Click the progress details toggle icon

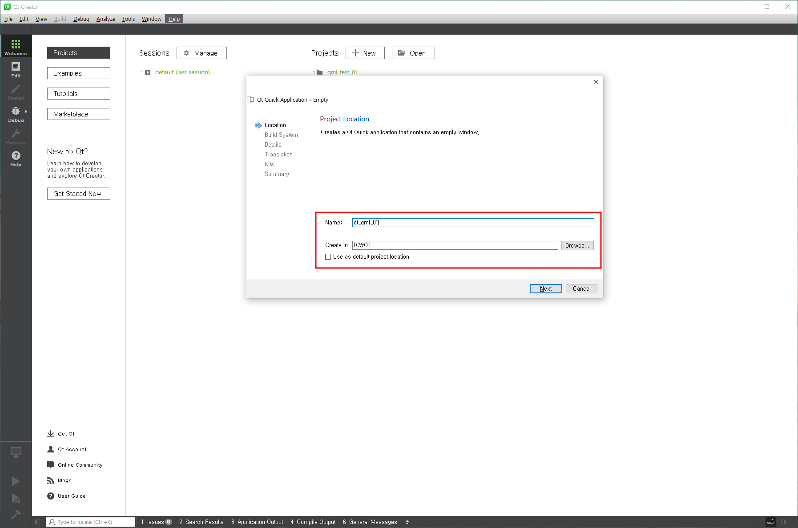pos(770,522)
